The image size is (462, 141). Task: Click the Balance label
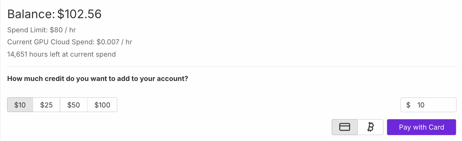[31, 14]
